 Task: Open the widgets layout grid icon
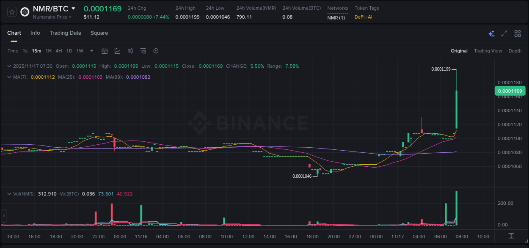point(517,33)
